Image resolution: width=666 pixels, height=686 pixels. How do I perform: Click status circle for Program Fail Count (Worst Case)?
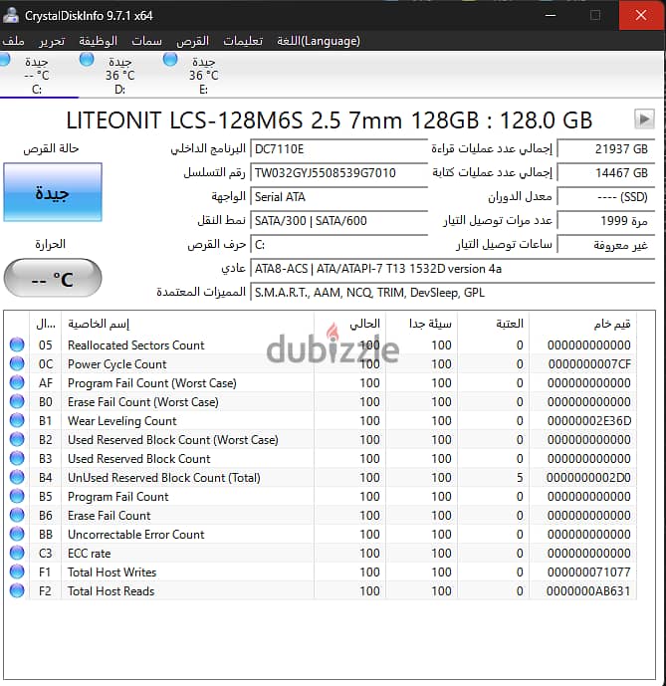(17, 382)
